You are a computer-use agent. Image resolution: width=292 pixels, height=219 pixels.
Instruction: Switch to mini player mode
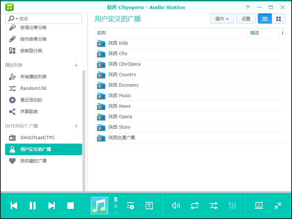[278, 206]
